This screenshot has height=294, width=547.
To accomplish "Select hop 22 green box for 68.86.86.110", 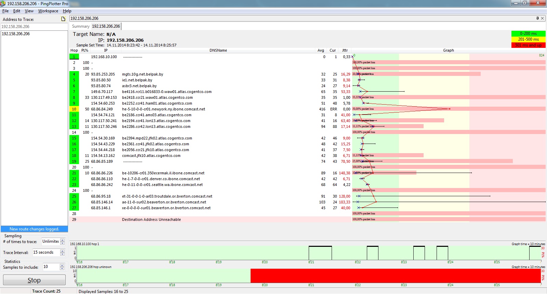I will point(74,179).
